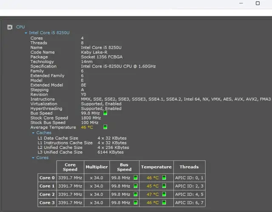Click the CPU chip icon
This screenshot has width=272, height=212.
click(10, 27)
